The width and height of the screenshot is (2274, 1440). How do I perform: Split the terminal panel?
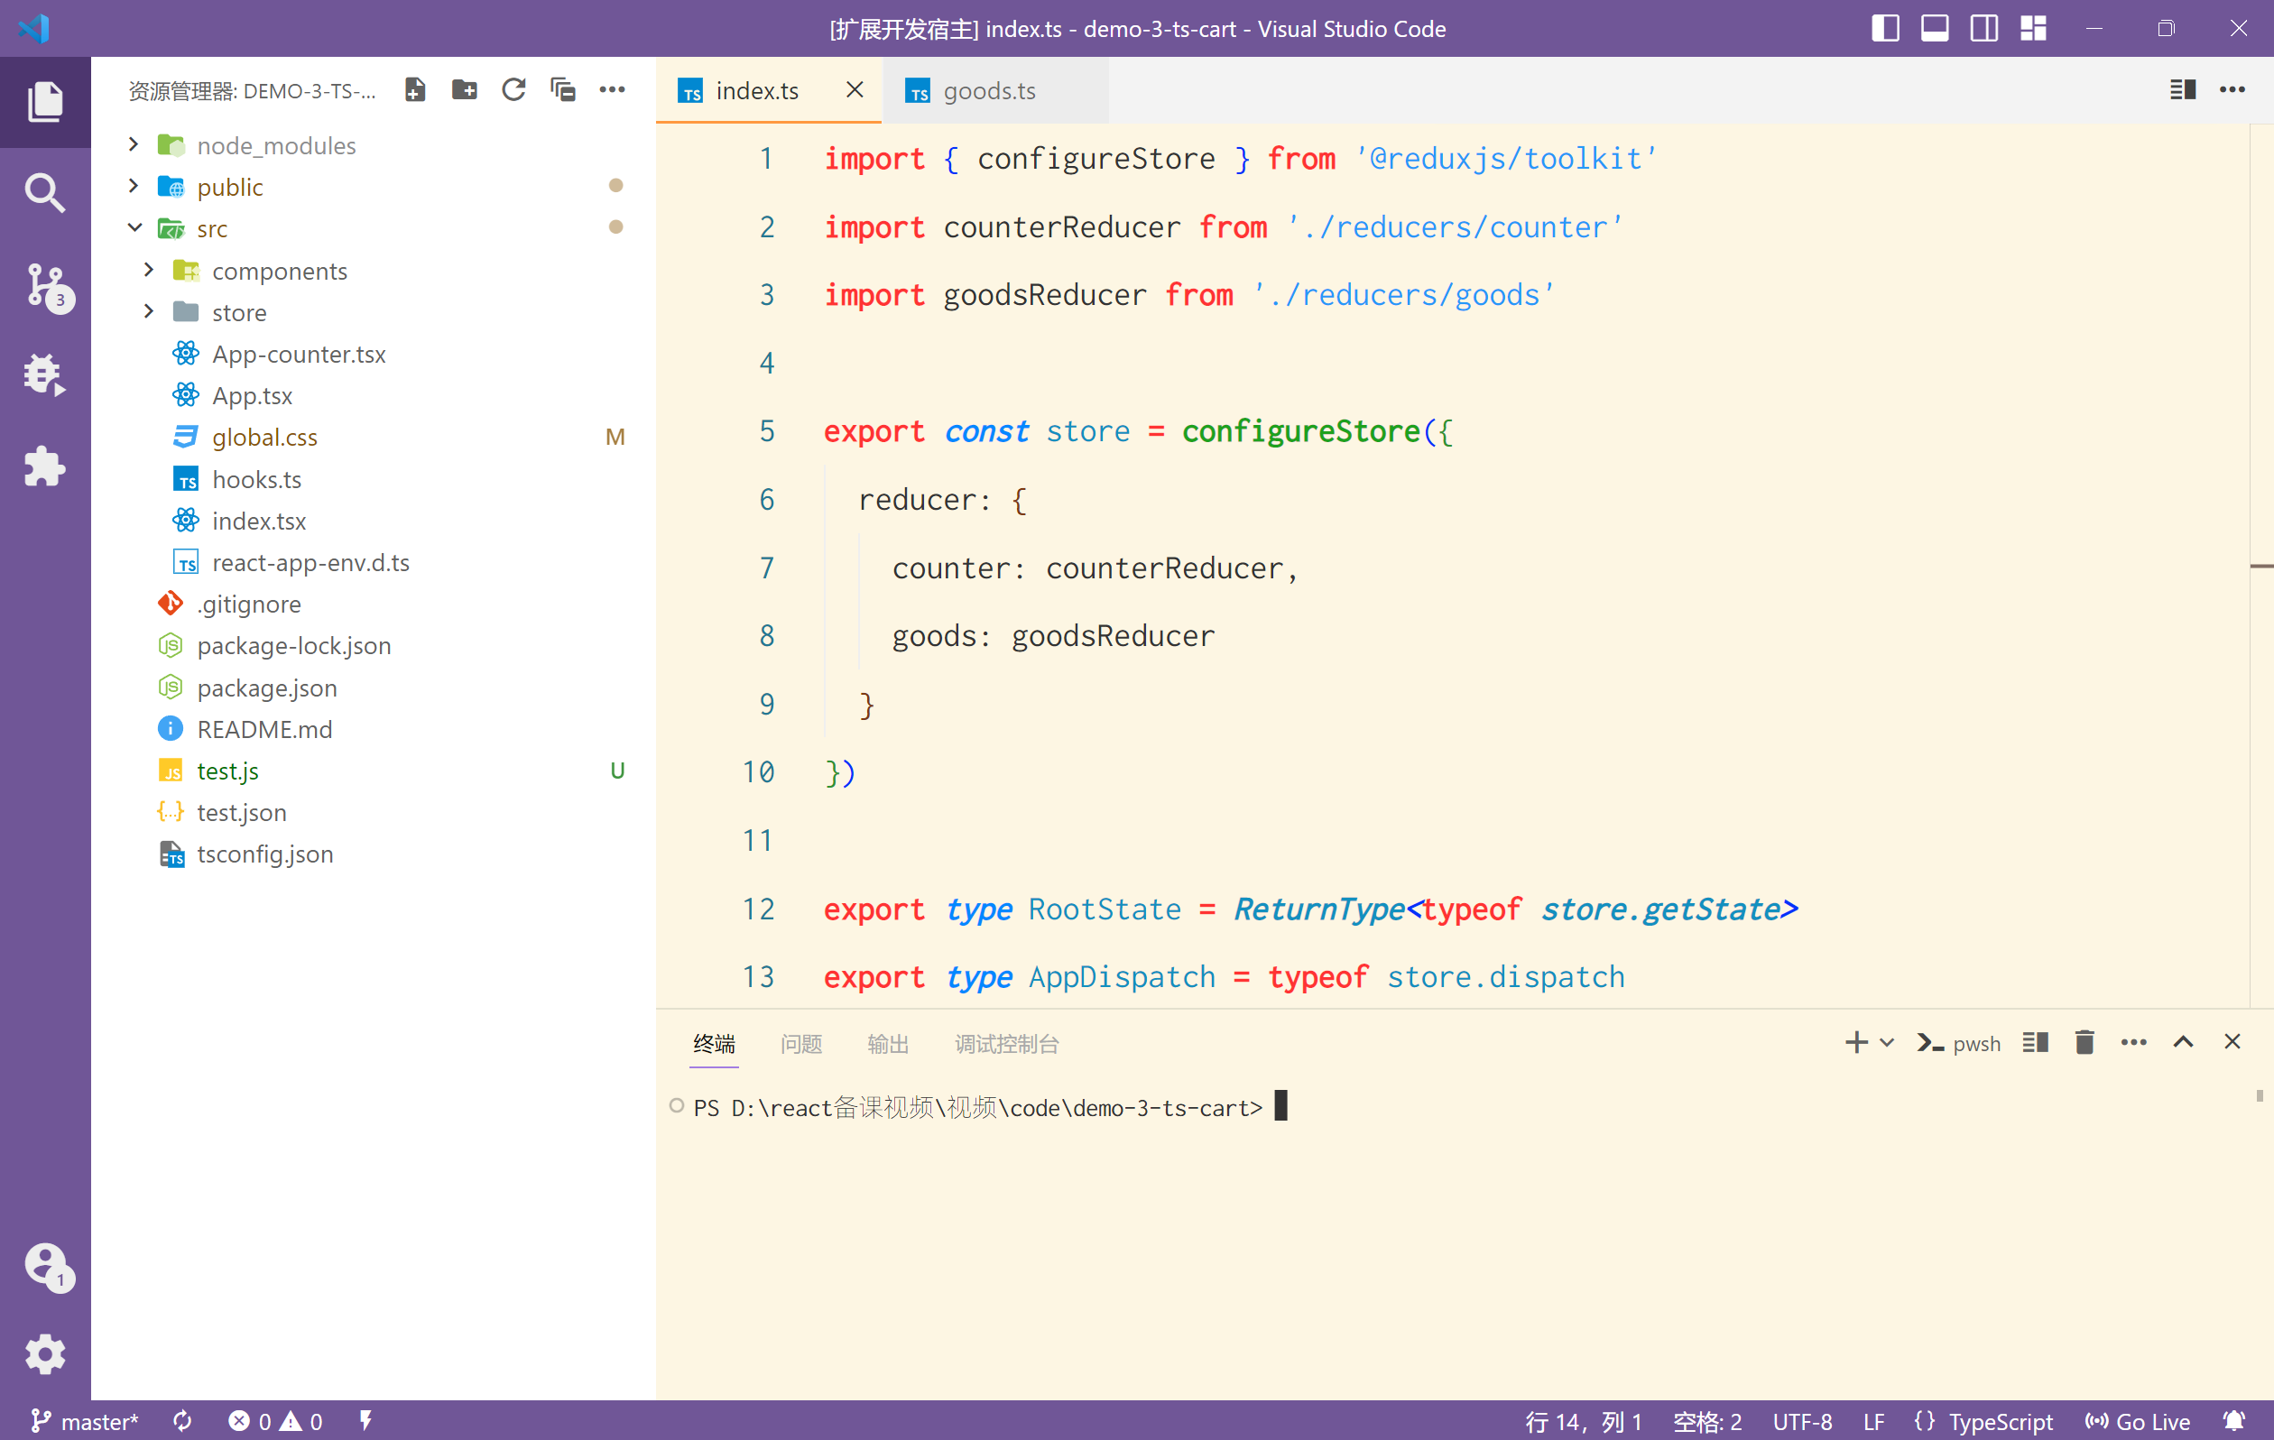pyautogui.click(x=2035, y=1042)
